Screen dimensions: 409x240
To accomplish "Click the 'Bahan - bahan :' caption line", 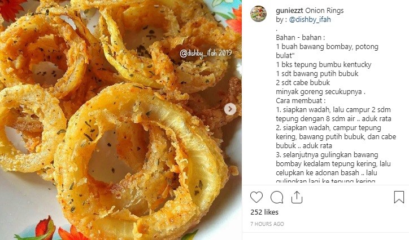I will coord(300,37).
